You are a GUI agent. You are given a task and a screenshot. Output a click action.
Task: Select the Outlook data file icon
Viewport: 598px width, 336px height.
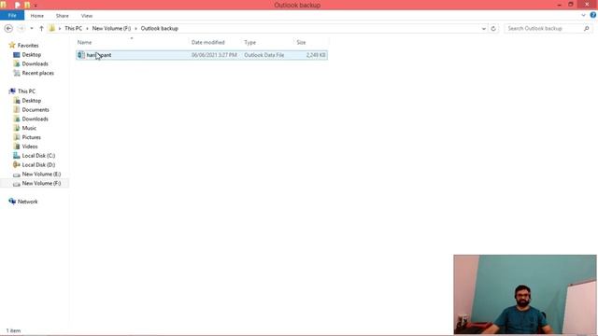tap(81, 55)
